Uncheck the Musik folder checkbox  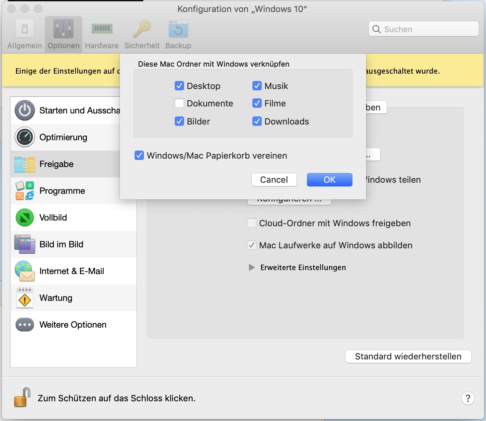point(257,86)
